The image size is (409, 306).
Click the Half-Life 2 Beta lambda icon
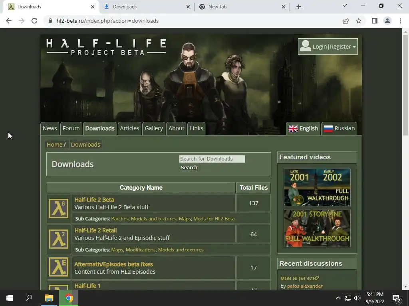(59, 208)
